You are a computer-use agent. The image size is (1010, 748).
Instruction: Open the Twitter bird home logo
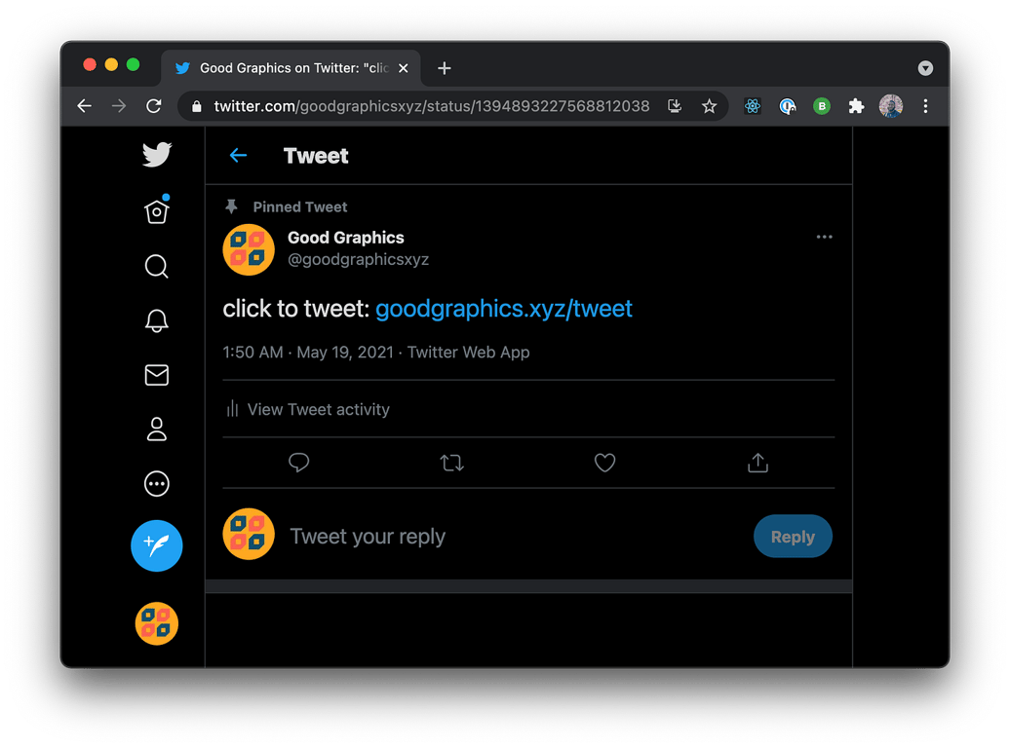point(157,155)
